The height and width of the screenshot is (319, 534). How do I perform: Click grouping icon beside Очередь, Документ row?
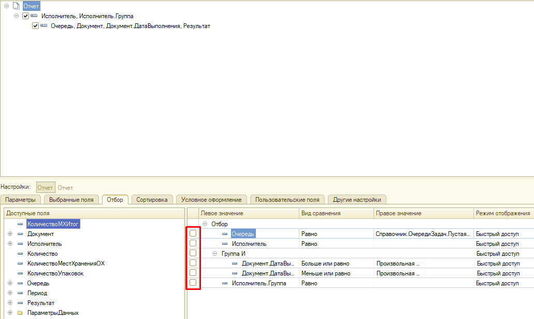(44, 25)
